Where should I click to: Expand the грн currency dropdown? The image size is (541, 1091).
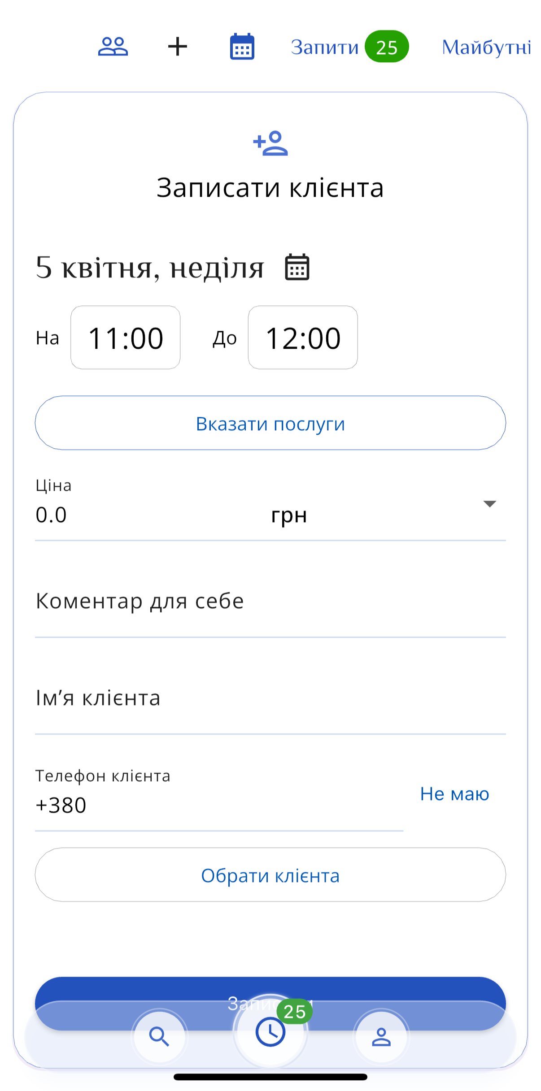point(489,504)
